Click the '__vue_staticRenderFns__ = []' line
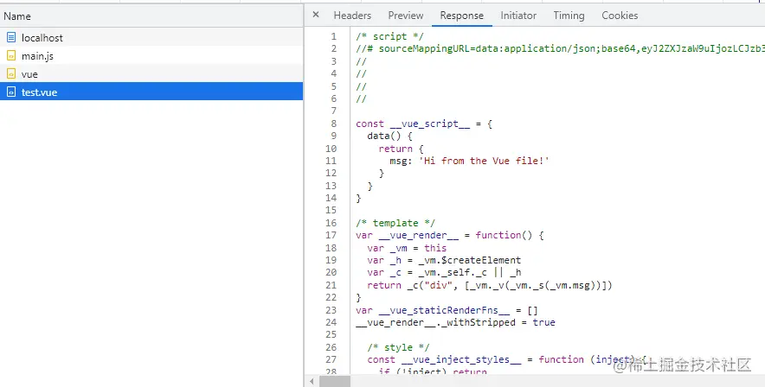The width and height of the screenshot is (765, 387). coord(447,310)
